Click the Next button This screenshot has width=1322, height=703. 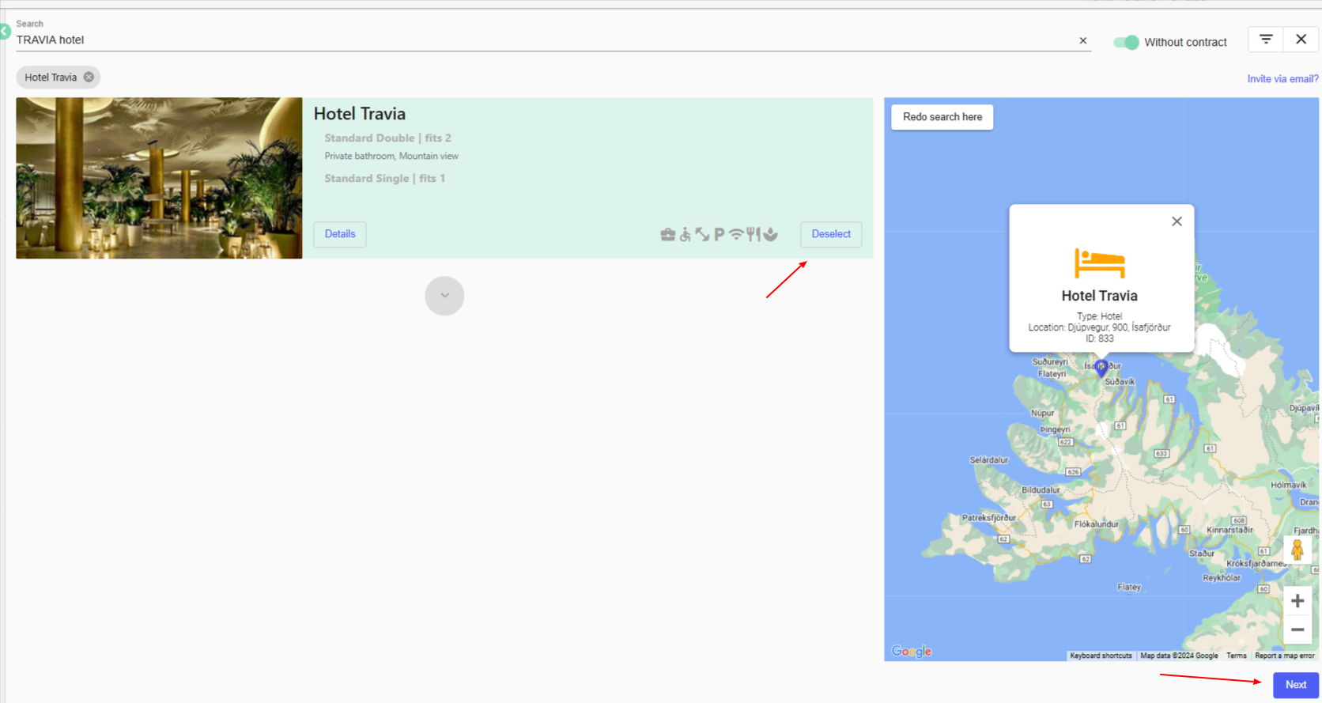coord(1296,685)
